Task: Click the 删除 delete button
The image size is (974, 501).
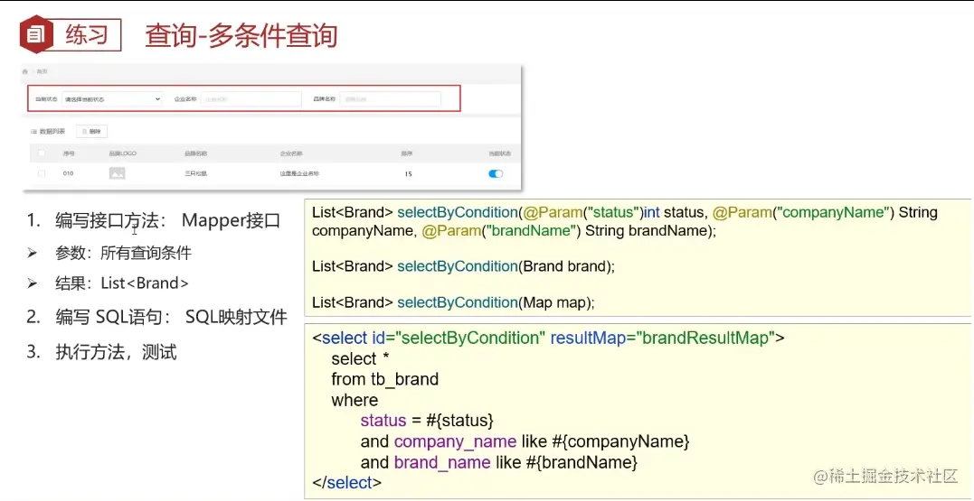Action: [92, 132]
